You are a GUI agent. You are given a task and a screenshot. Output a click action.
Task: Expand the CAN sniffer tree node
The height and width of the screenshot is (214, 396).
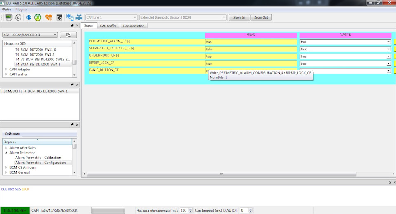tap(6, 74)
